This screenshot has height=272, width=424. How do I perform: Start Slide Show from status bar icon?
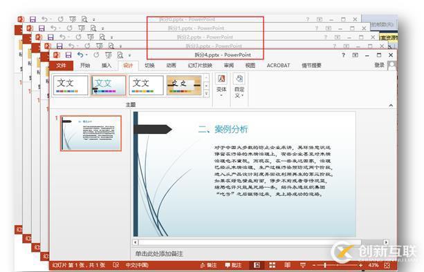(302, 265)
